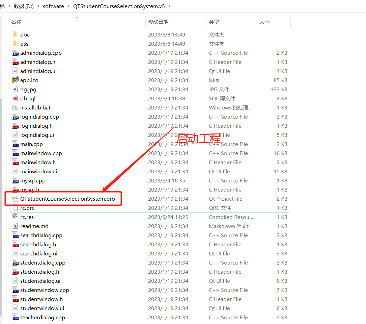366x324 pixels.
Task: Click the installdb.bat batch file icon
Action: point(15,107)
